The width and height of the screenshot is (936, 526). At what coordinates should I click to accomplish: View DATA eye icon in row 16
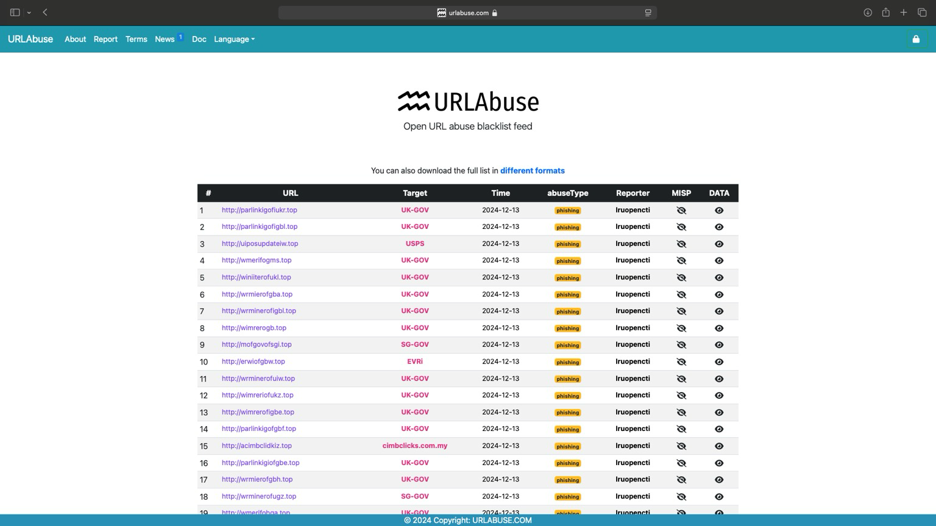point(719,463)
